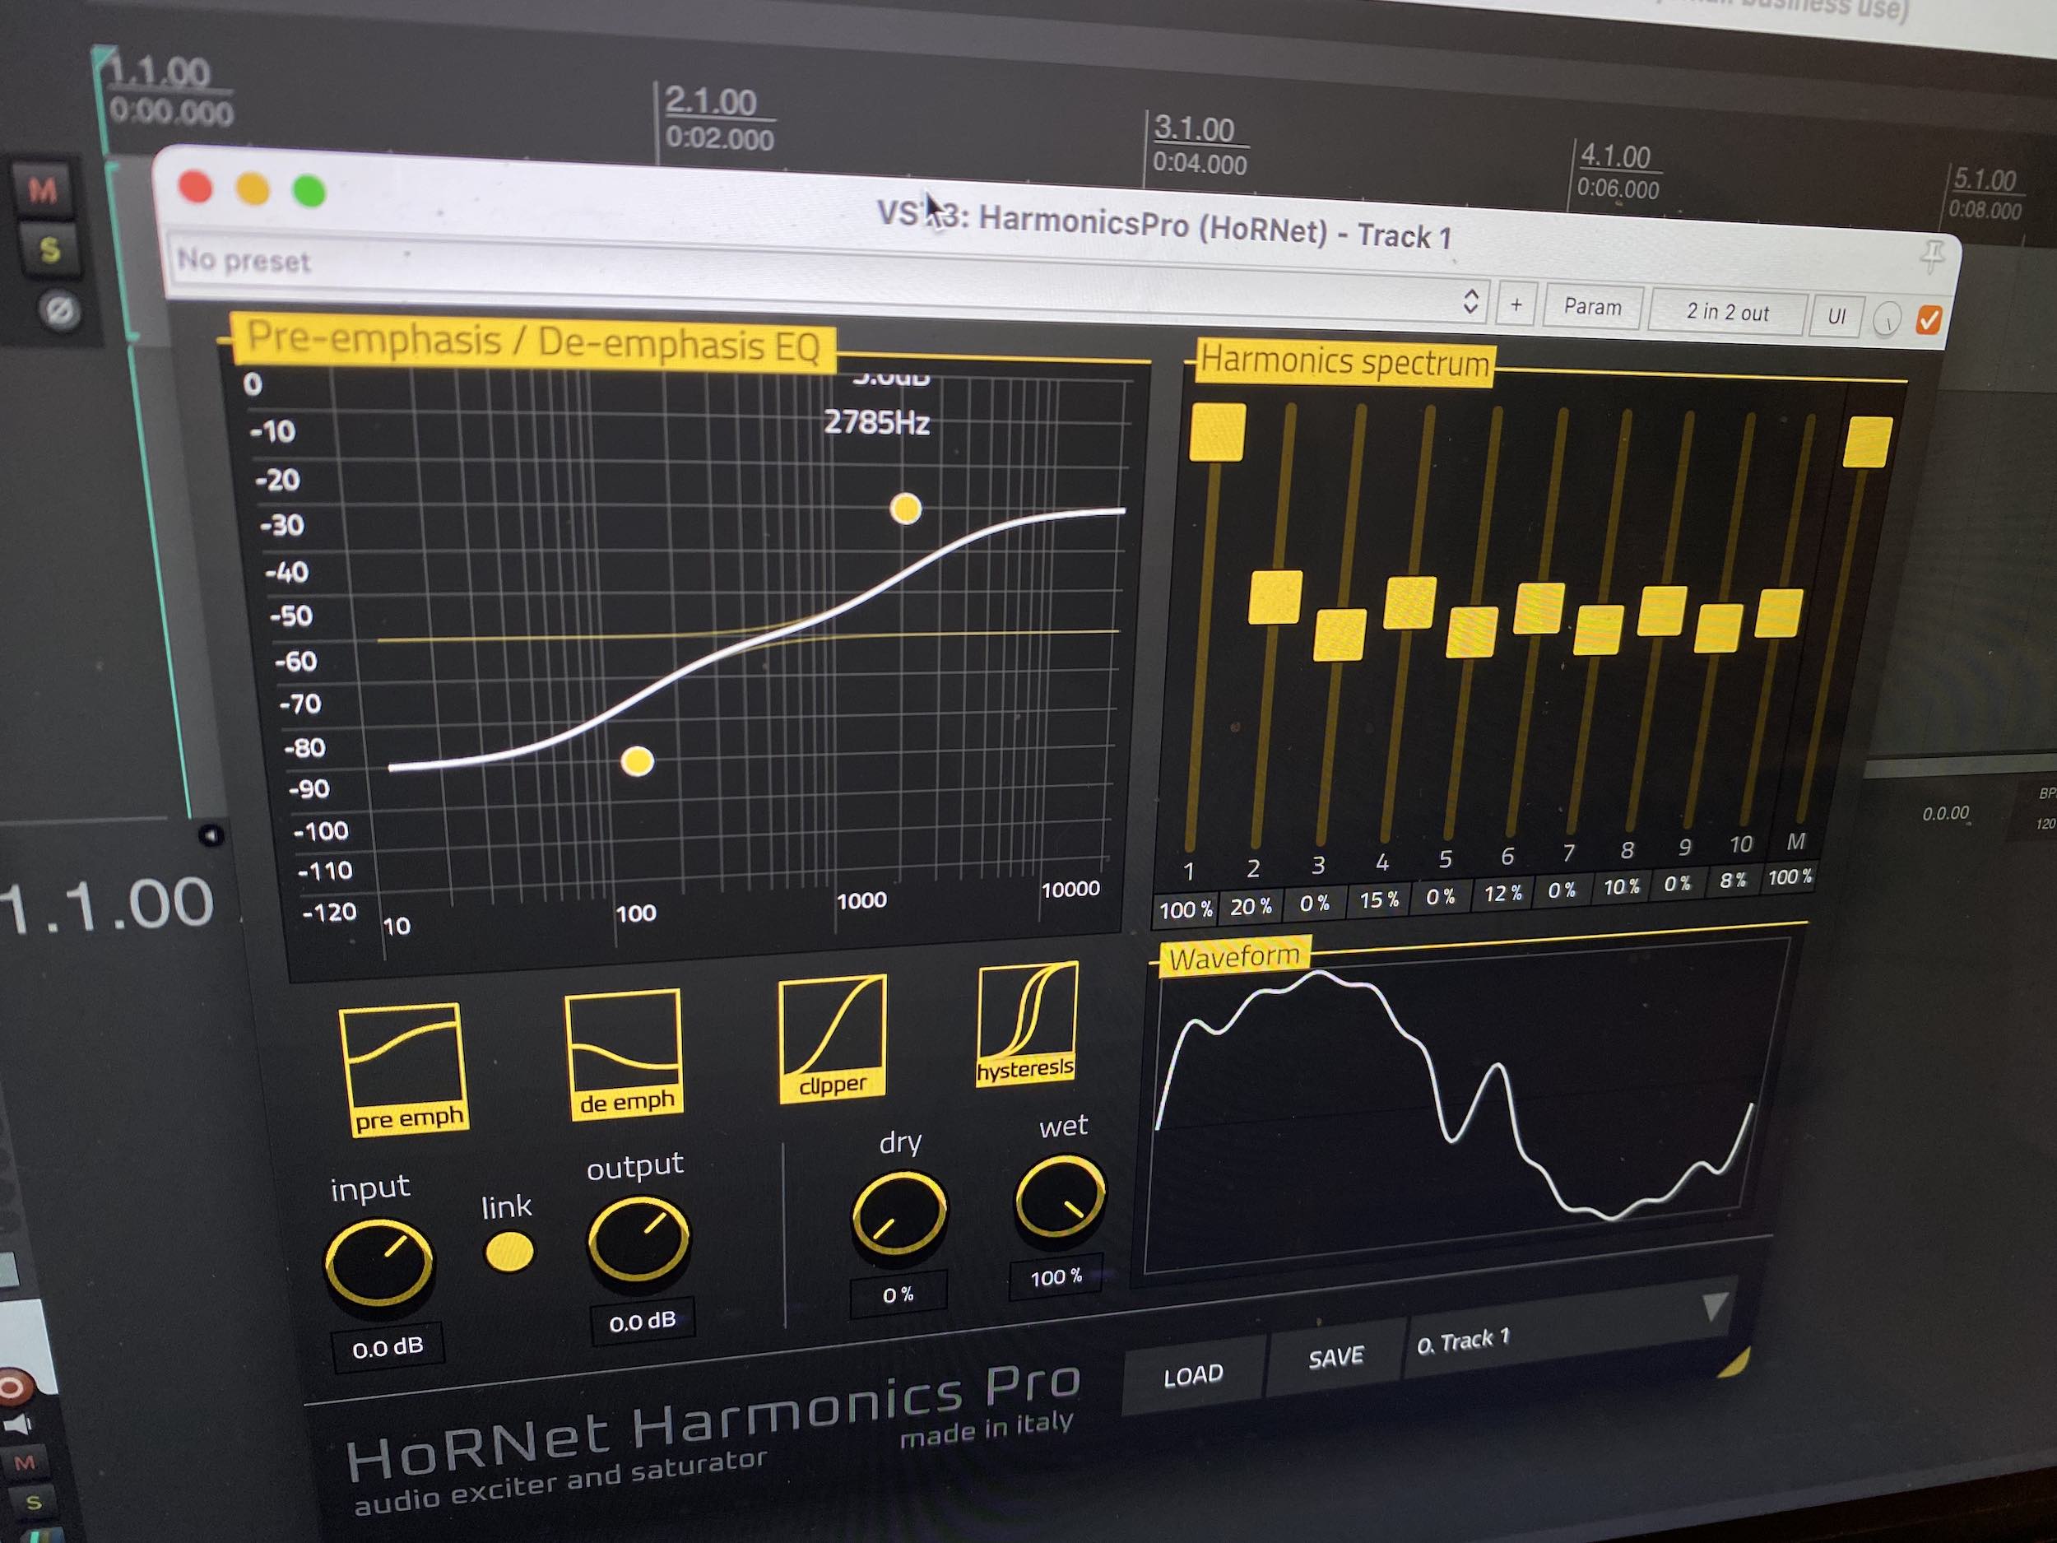Click the SAVE button
The image size is (2057, 1543).
click(1335, 1358)
